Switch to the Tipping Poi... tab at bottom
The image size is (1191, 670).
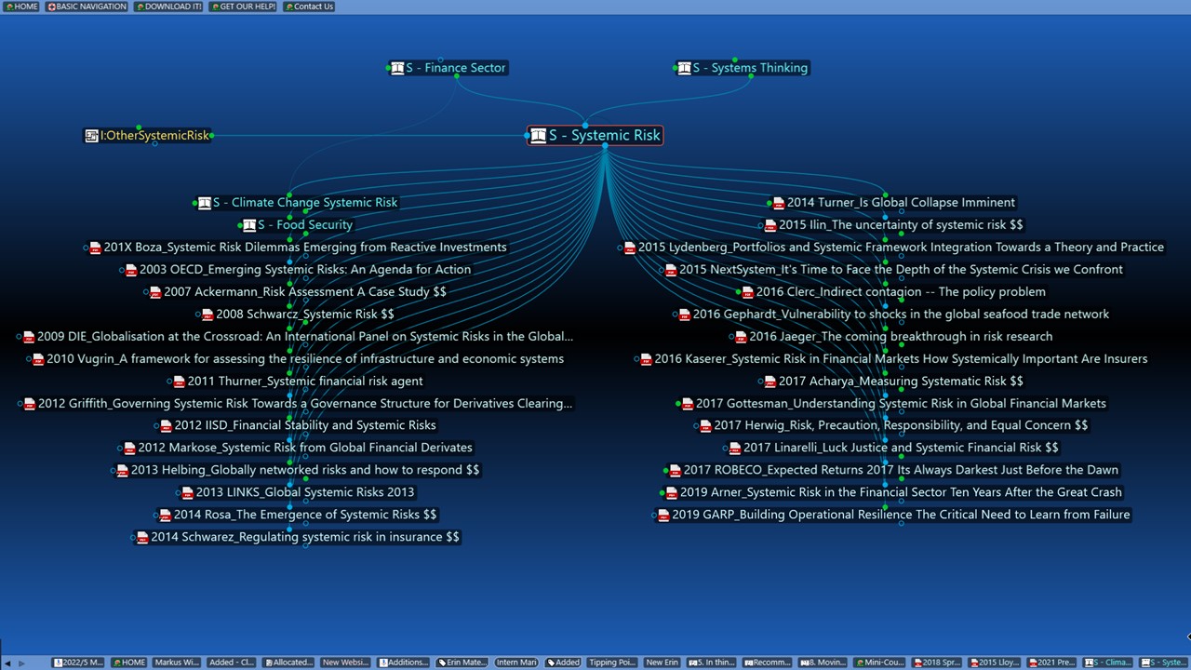point(613,663)
